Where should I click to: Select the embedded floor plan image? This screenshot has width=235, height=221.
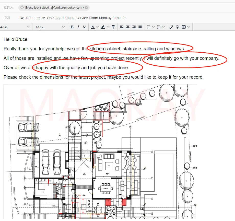point(100,152)
